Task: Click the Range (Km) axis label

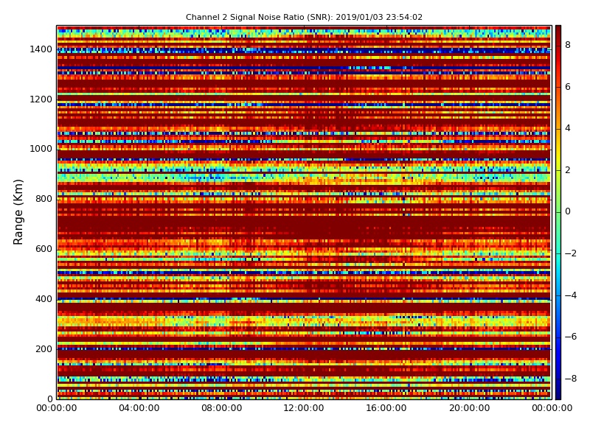Action: pos(18,212)
